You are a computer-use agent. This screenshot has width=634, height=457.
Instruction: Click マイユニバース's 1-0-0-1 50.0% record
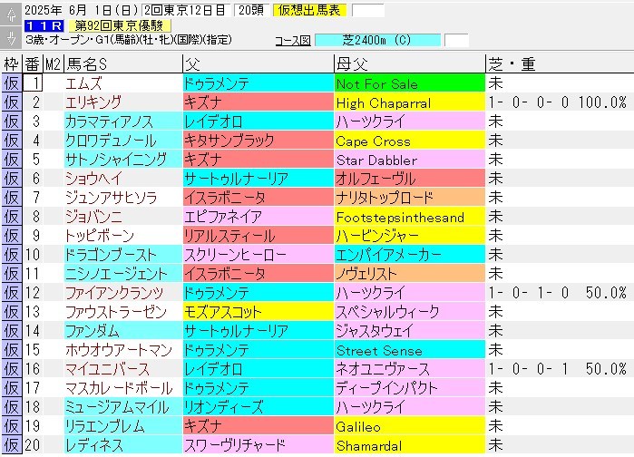558,369
